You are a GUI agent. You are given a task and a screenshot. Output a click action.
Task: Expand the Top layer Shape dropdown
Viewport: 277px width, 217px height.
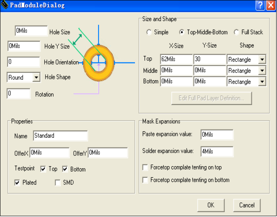tap(262, 60)
